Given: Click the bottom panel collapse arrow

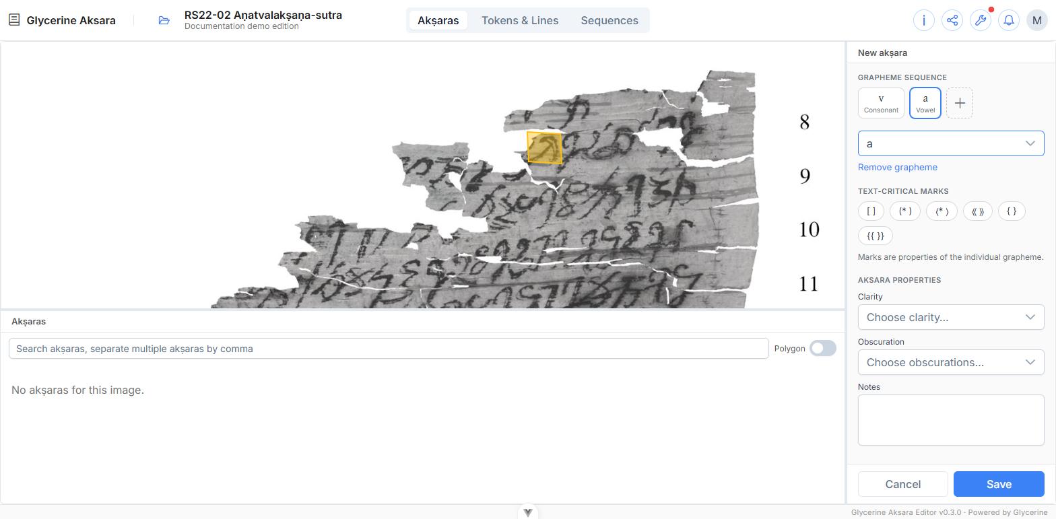Looking at the screenshot, I should click(528, 512).
